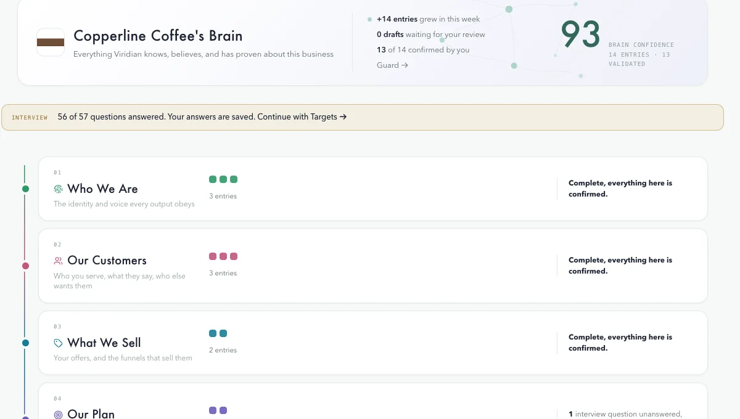
Task: Click the Copperline Coffee brown logo thumbnail
Action: pos(51,43)
